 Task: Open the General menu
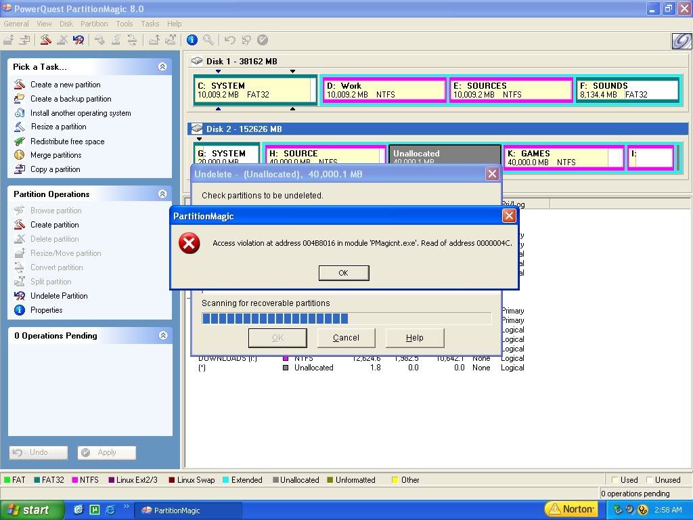pyautogui.click(x=16, y=24)
